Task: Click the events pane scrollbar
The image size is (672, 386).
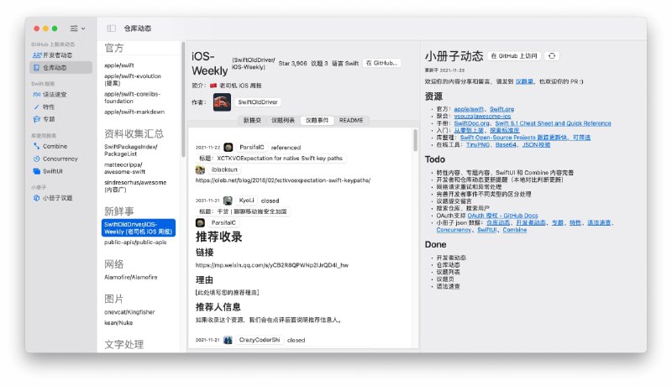Action: (415, 140)
